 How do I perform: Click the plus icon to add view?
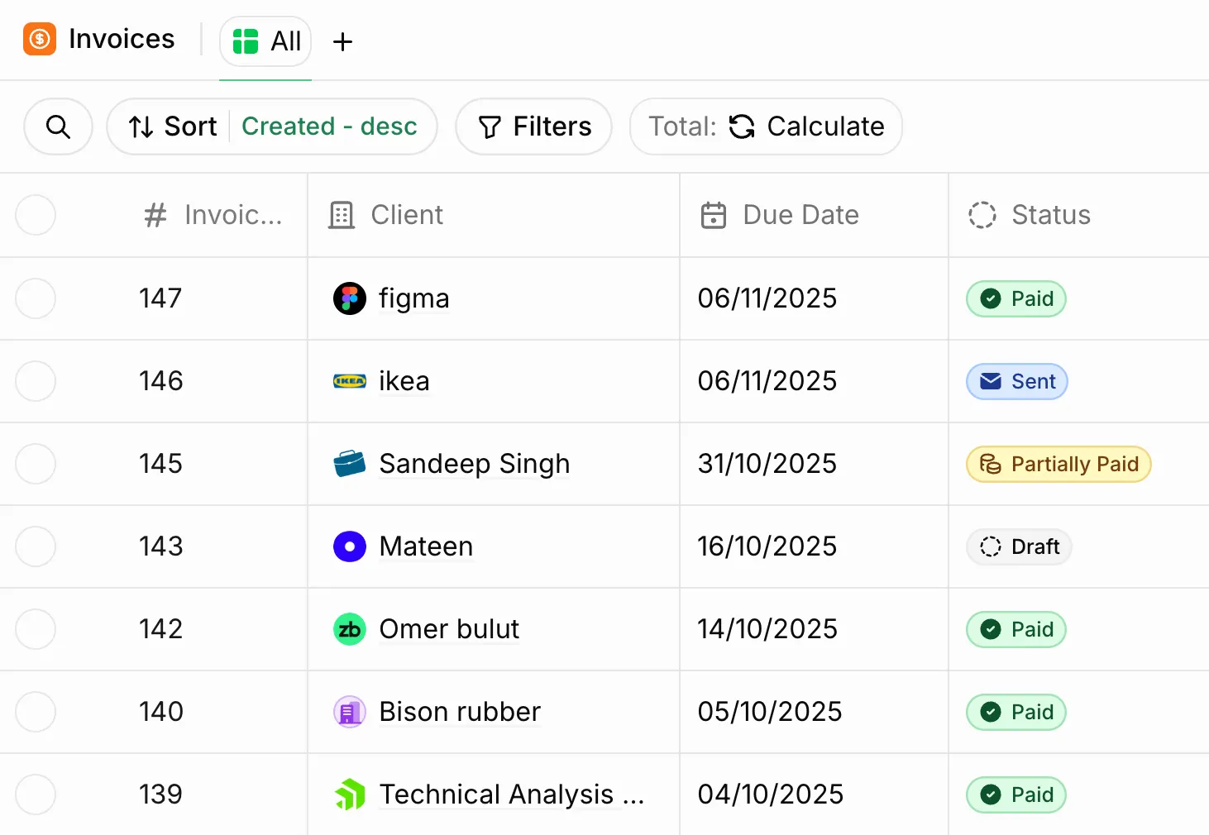point(342,41)
